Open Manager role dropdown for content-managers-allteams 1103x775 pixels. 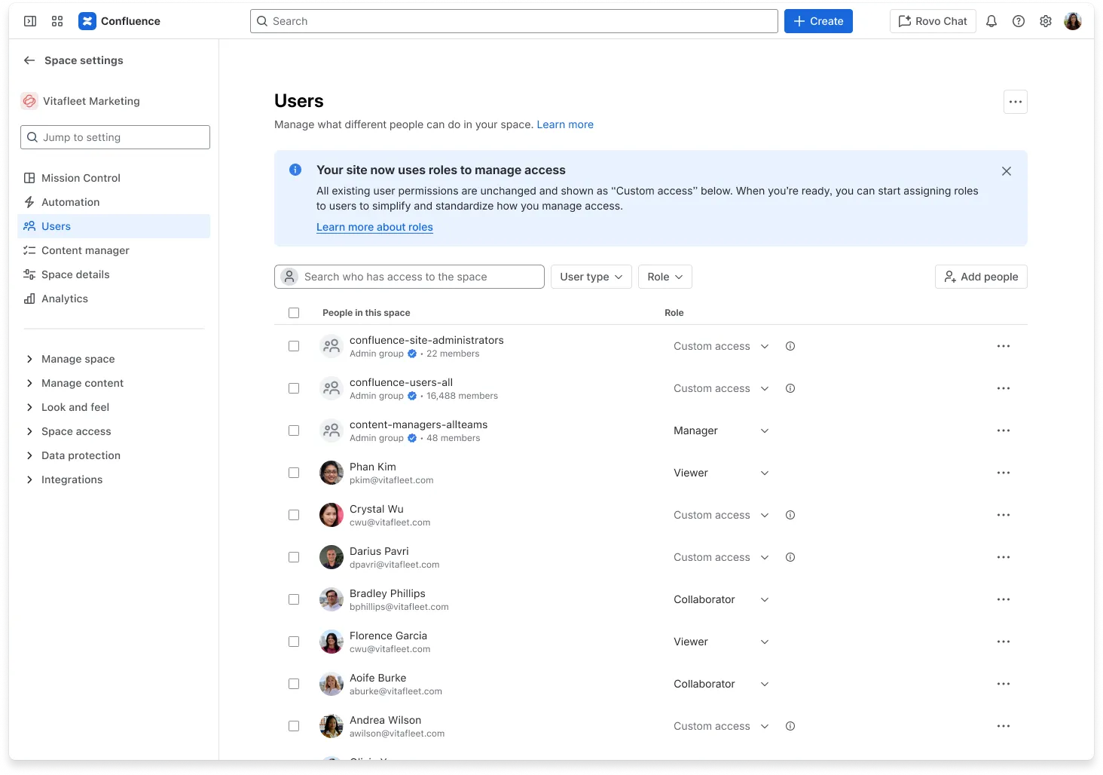[x=721, y=430]
